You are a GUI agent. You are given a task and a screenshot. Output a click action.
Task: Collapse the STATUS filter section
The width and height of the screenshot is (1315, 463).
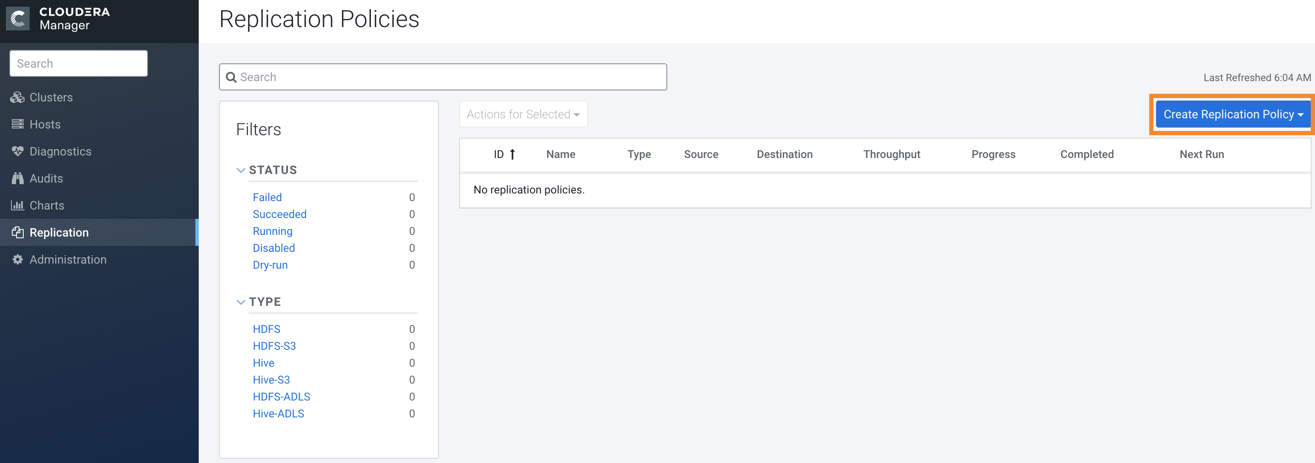241,170
